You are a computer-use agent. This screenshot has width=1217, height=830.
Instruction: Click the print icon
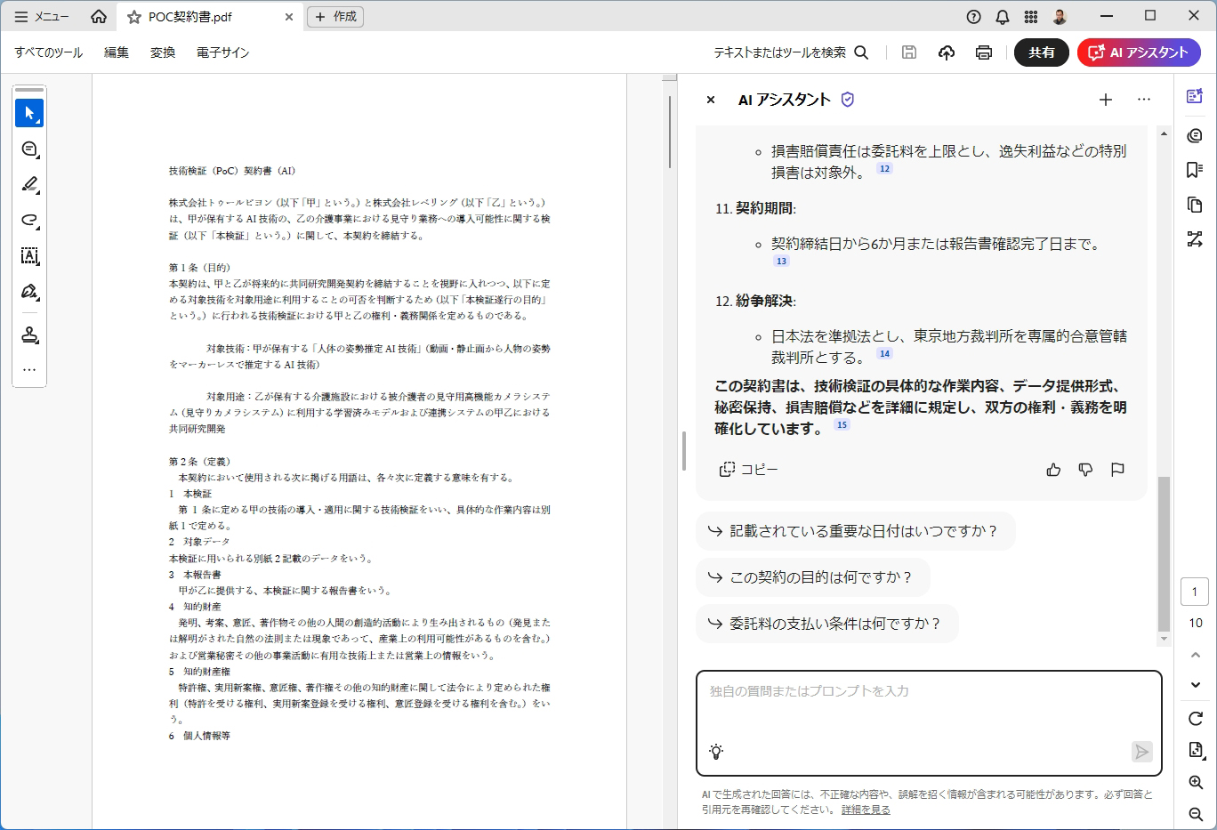[x=983, y=52]
